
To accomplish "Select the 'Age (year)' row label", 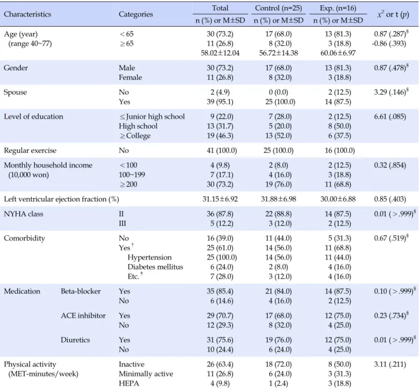I will tap(21, 34).
